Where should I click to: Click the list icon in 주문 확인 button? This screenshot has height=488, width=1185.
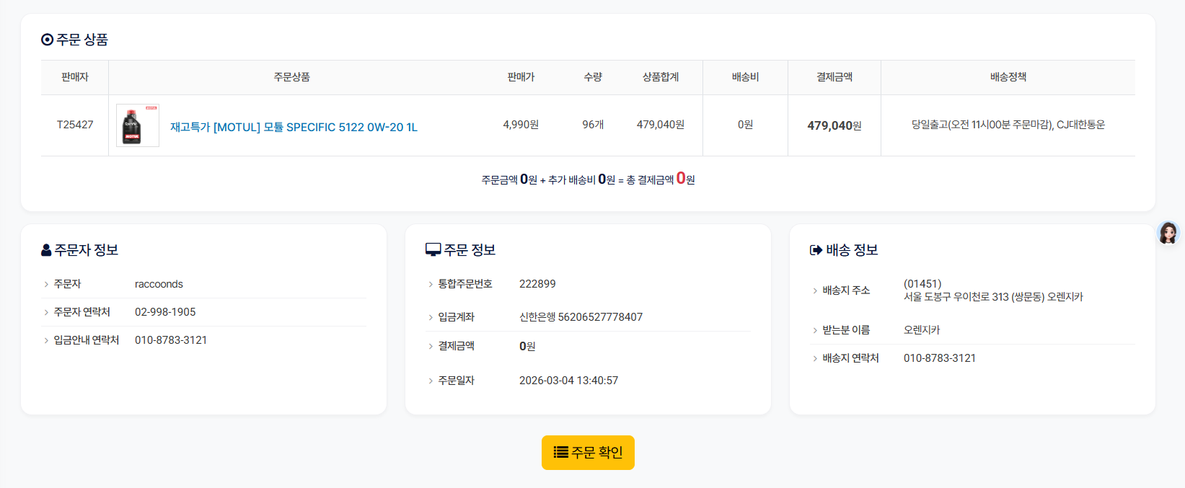coord(560,452)
